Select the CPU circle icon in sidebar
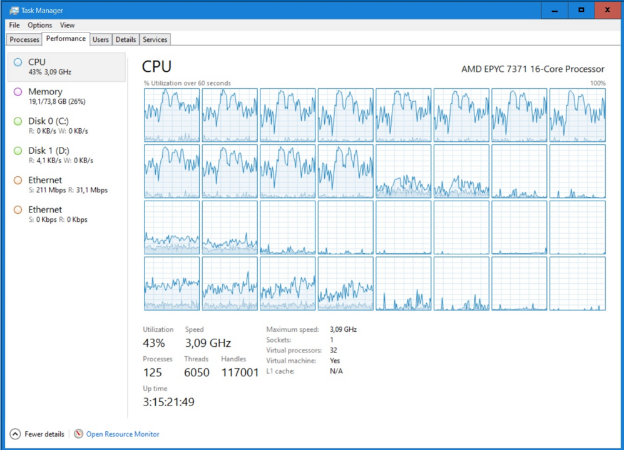The height and width of the screenshot is (450, 624). (18, 62)
